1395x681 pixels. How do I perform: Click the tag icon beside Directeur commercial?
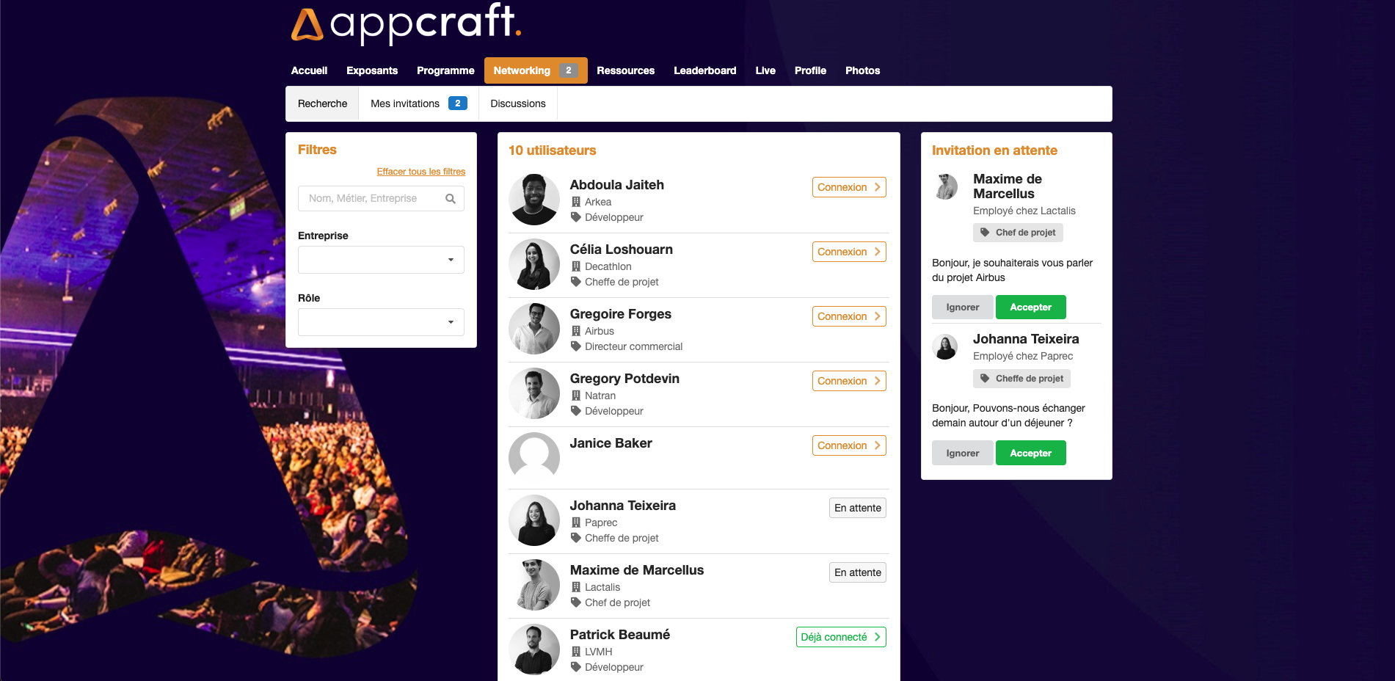(x=576, y=346)
